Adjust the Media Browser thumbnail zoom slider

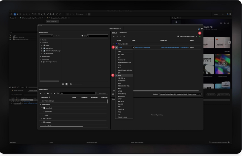[x=76, y=84]
